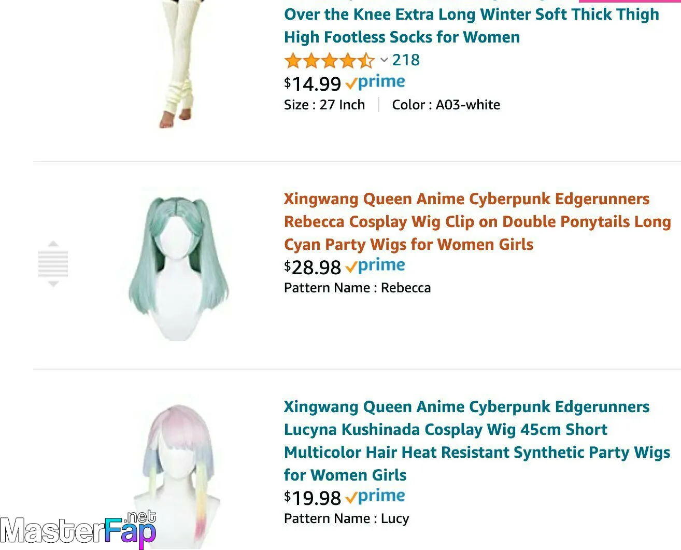This screenshot has height=550, width=681.
Task: Click the MasterFap.net watermark logo
Action: pyautogui.click(x=78, y=529)
